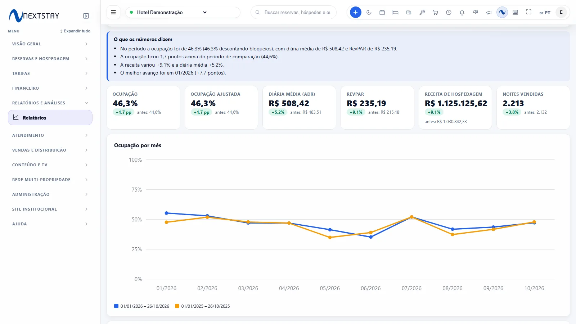Click the orange 05/2026 data point
576x324 pixels.
click(x=330, y=238)
